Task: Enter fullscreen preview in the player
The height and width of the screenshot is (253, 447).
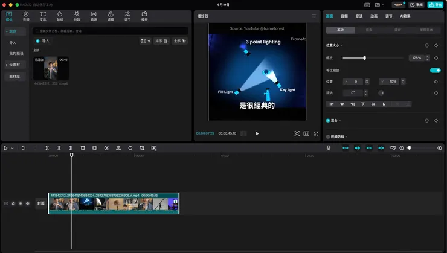Action: click(x=316, y=133)
